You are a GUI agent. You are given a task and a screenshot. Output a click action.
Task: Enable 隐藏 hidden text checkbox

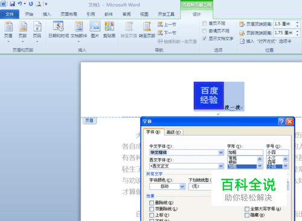tap(247, 215)
